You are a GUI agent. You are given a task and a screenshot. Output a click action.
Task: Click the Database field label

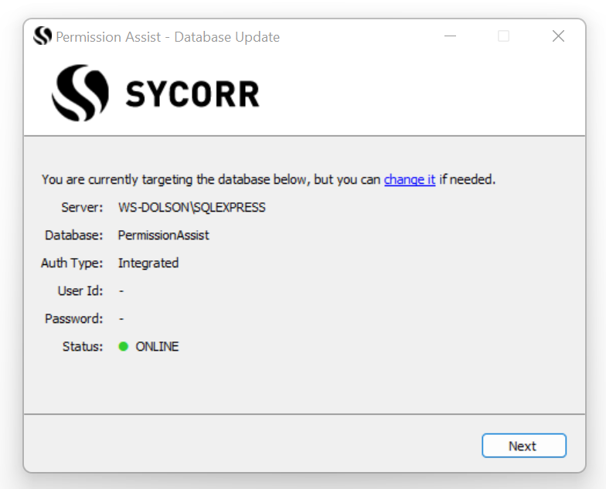73,235
